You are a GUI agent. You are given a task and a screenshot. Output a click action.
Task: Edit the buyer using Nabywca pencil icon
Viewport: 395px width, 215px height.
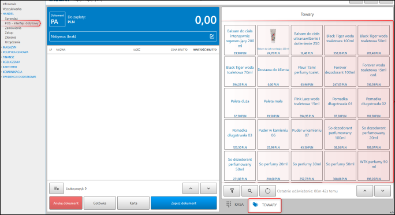pyautogui.click(x=212, y=36)
